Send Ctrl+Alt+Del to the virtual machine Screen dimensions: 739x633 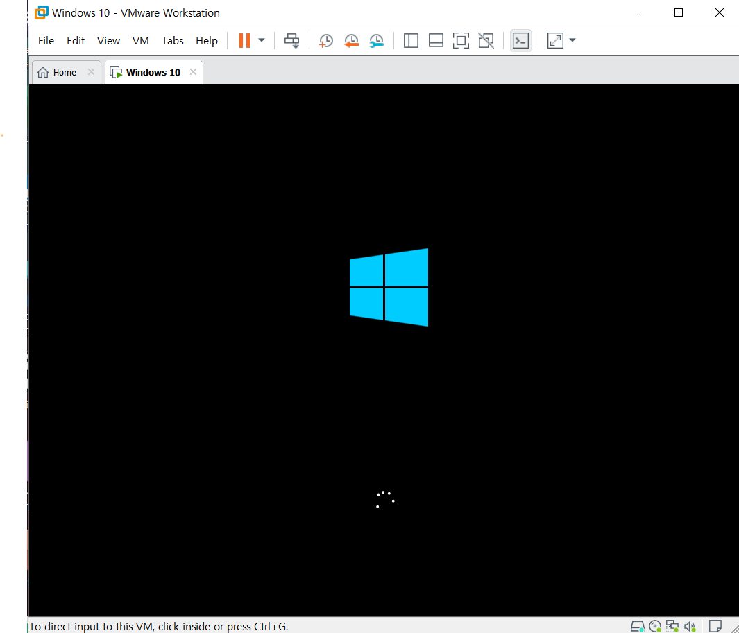pos(291,40)
